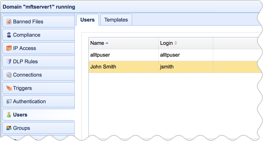Click the Banned Files stop-sign icon
Image resolution: width=263 pixels, height=141 pixels.
pos(9,22)
